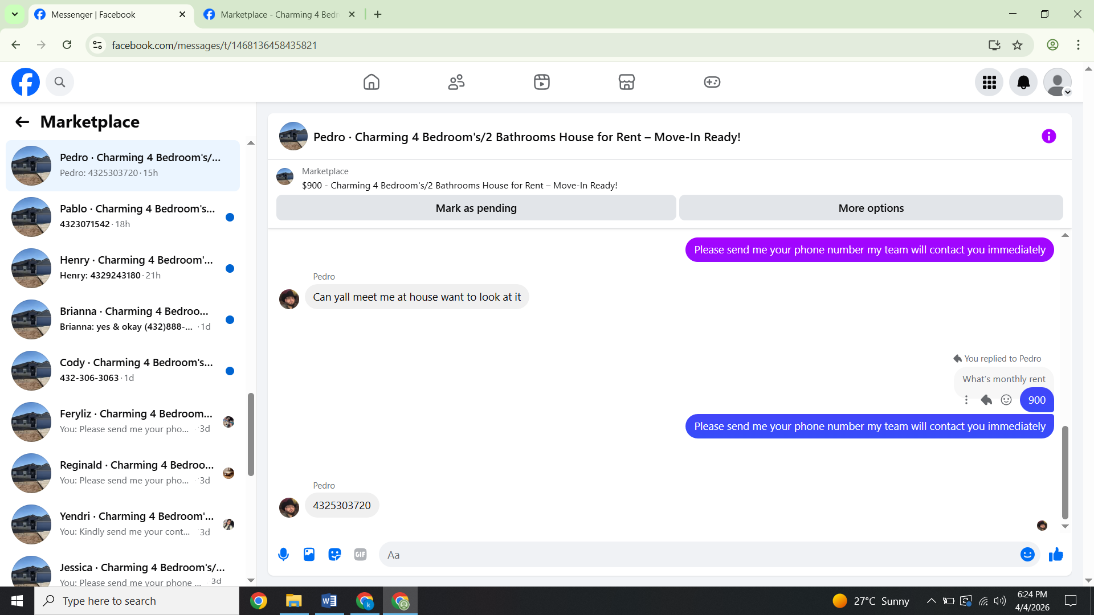
Task: Open Facebook notifications bell
Action: click(1023, 83)
